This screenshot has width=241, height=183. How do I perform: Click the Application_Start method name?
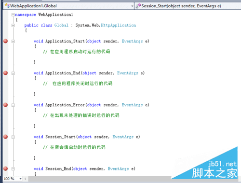pos(65,41)
